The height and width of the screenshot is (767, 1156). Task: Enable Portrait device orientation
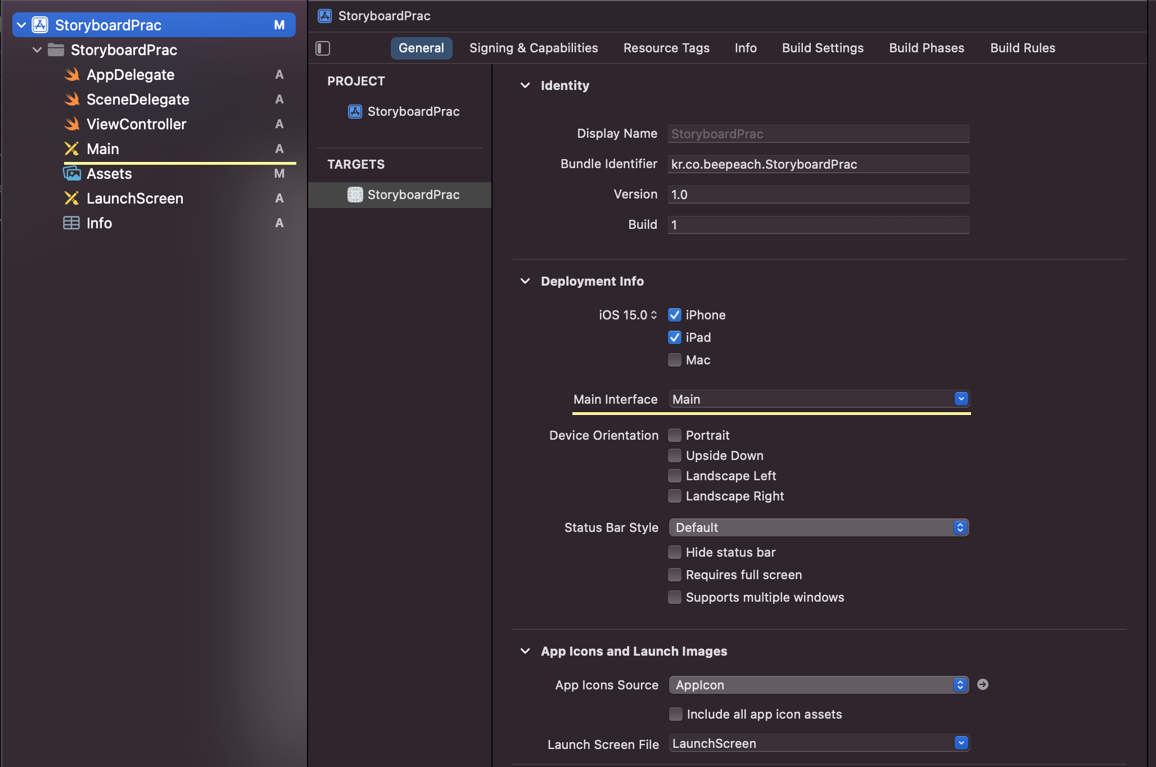[x=674, y=435]
